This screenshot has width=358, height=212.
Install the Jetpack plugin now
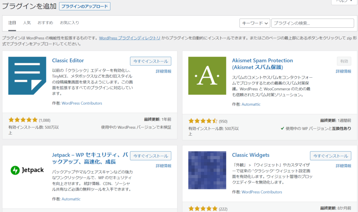pos(150,156)
